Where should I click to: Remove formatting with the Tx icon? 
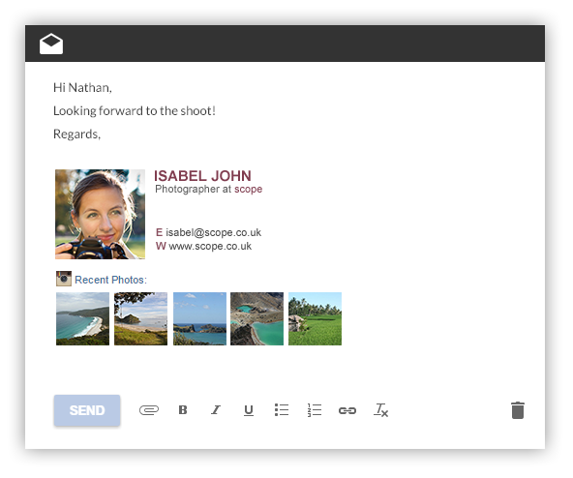[x=380, y=410]
